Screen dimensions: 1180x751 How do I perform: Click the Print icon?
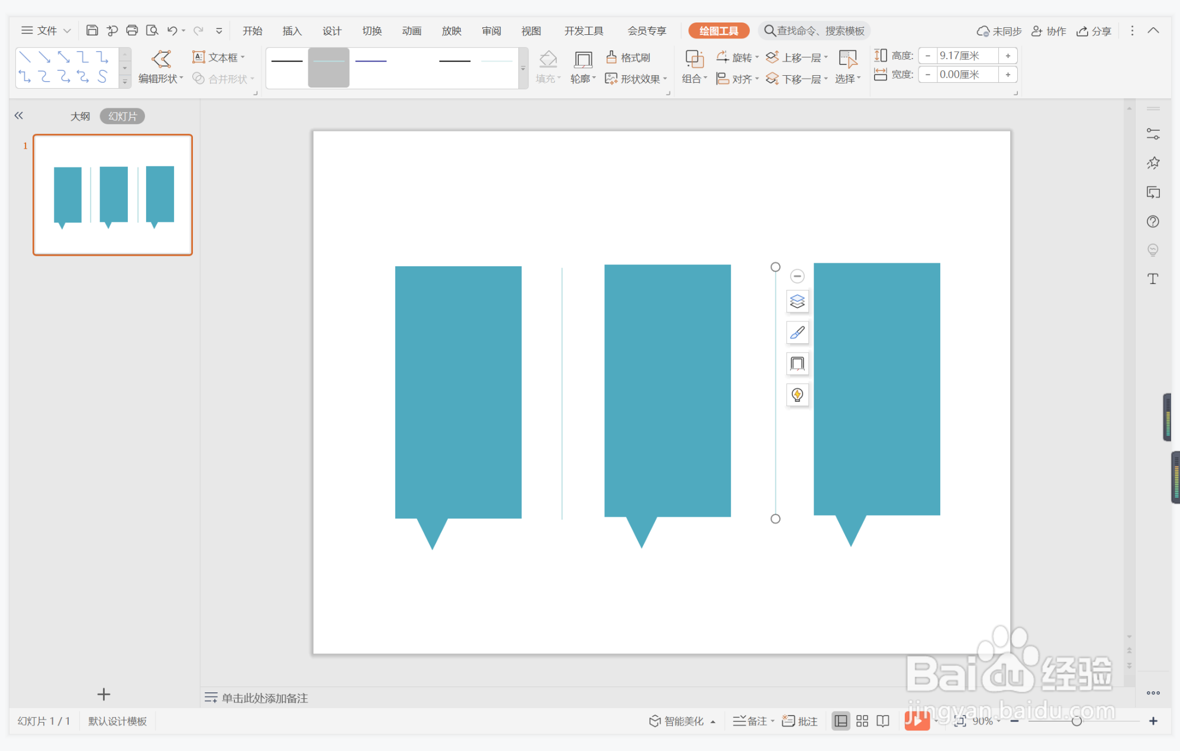coord(132,30)
